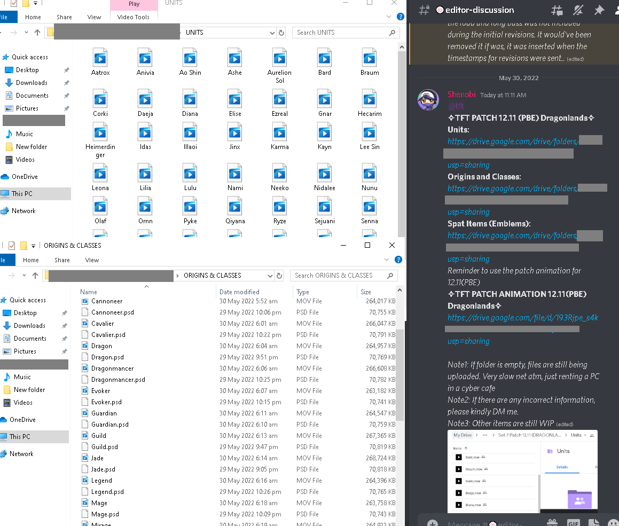
Task: Select the Qiyana video file icon
Action: pos(234,206)
